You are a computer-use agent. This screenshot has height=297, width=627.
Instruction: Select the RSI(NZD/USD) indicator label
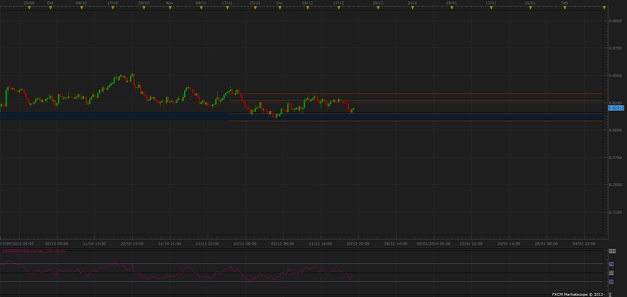point(34,251)
